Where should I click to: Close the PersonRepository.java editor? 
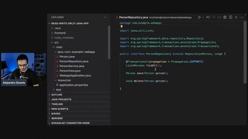tap(236, 17)
